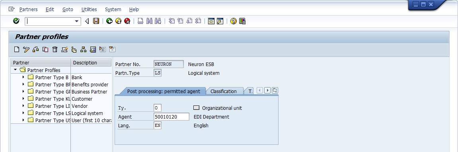Click the Lang. field containing EN
Screen dimensions: 458x152
(x=158, y=125)
